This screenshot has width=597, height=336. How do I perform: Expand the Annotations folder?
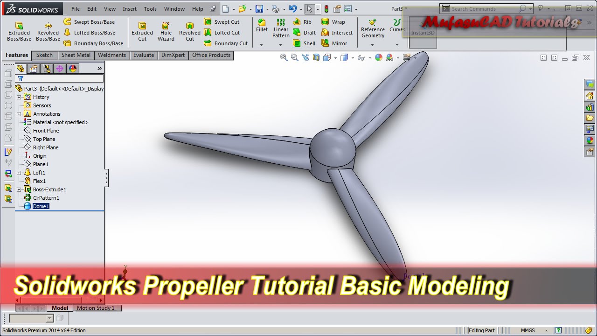pyautogui.click(x=19, y=114)
